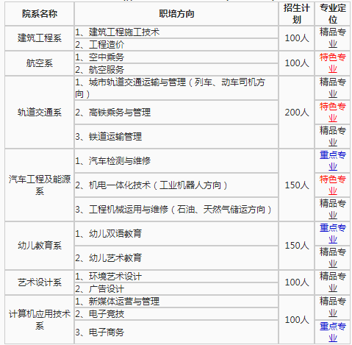The width and height of the screenshot is (352, 345).
Task: Open 特色专业 link beside 机电一体化技术
Action: (332, 185)
